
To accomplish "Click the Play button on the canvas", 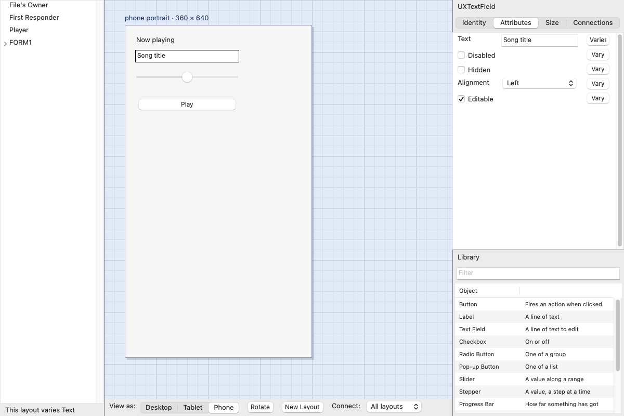I will (187, 105).
